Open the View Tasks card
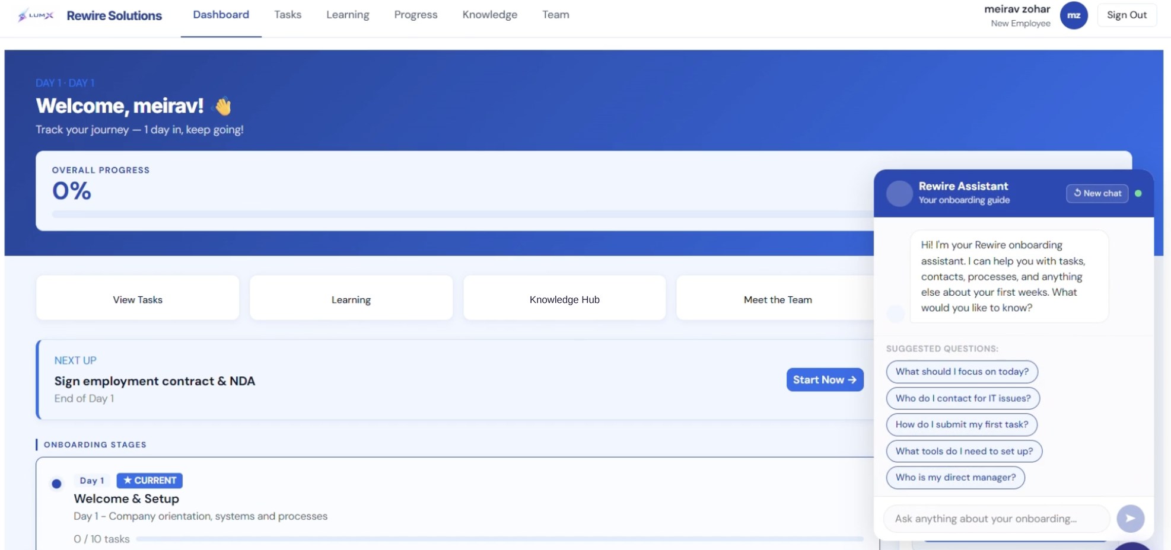The width and height of the screenshot is (1171, 550). tap(138, 298)
